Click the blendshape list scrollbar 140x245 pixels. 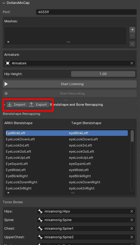[x=132, y=136]
